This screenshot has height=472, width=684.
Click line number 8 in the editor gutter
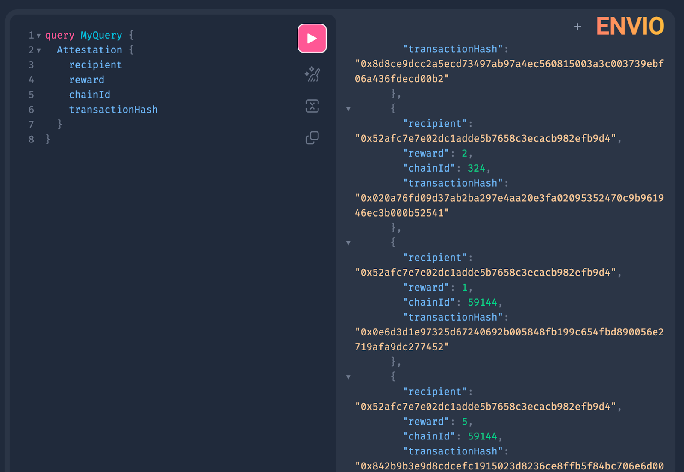tap(31, 139)
